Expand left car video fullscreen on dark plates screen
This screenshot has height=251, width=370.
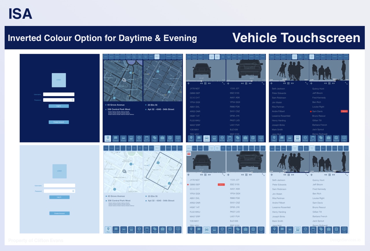[x=223, y=83]
